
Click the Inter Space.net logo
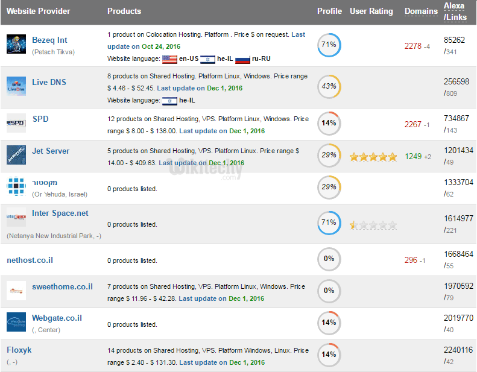(16, 216)
